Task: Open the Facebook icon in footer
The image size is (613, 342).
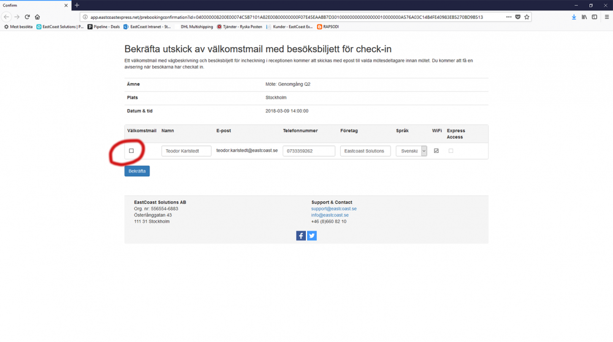Action: [x=301, y=236]
